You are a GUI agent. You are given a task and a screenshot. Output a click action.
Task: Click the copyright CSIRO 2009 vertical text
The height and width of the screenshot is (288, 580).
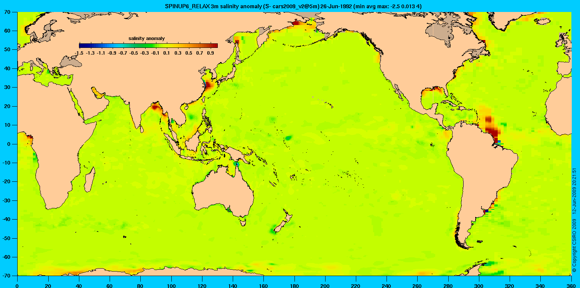574,220
